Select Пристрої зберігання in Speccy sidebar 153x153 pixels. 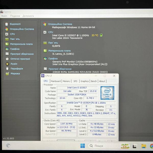22,54
